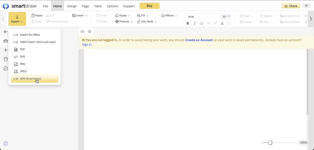Export the diagram as SVG
The image size is (314, 150).
(x=35, y=57)
